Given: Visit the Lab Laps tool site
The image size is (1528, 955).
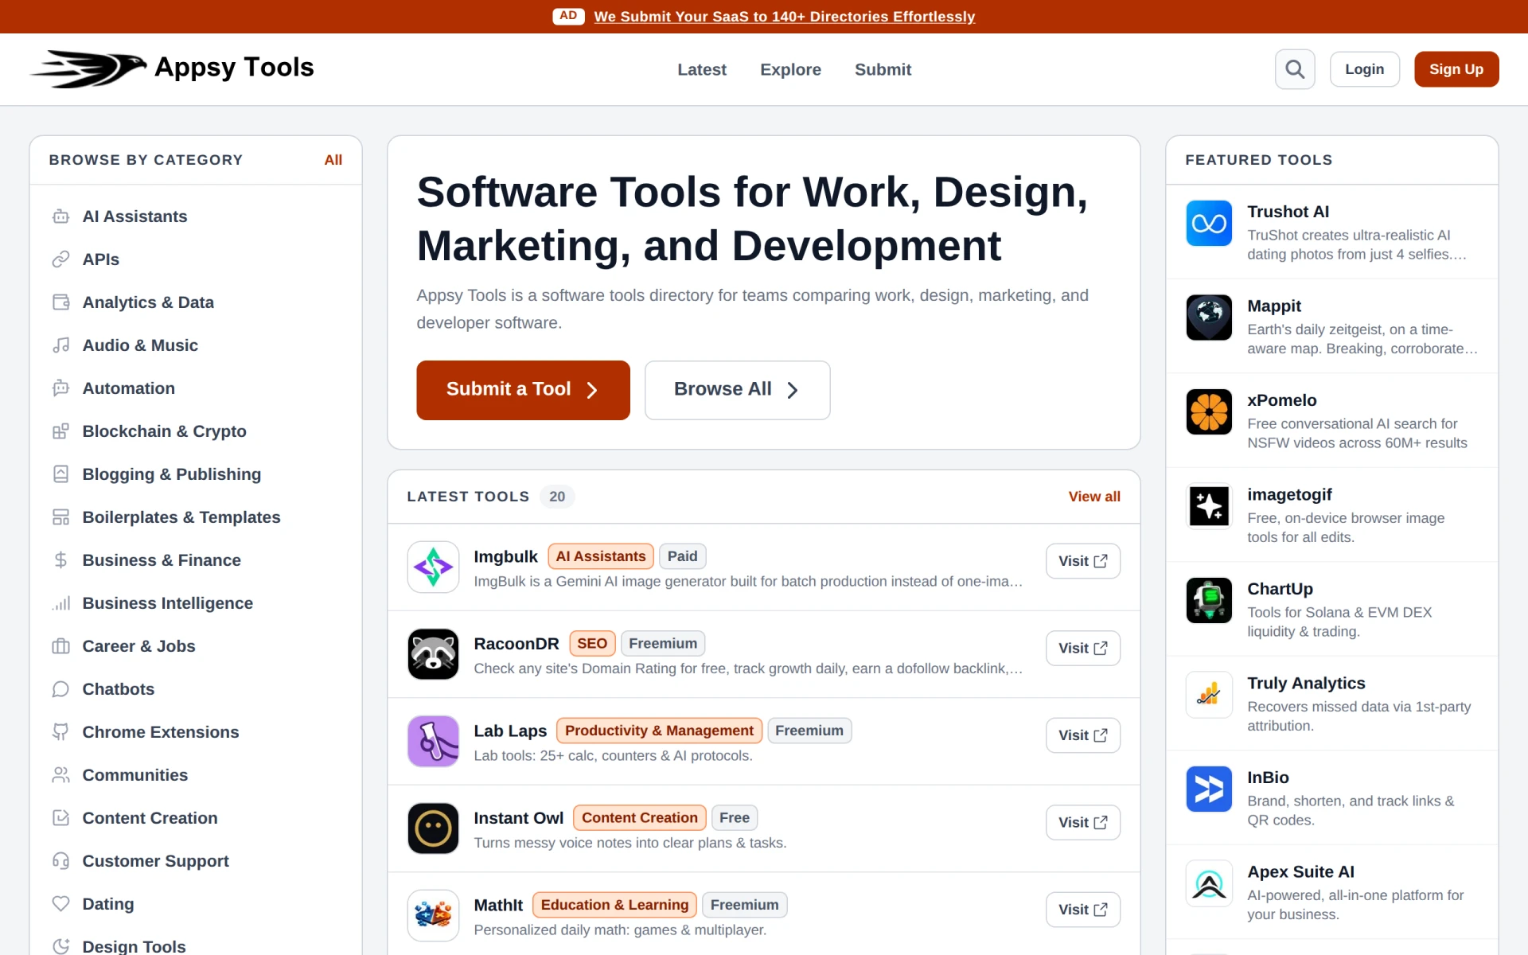Looking at the screenshot, I should coord(1083,735).
